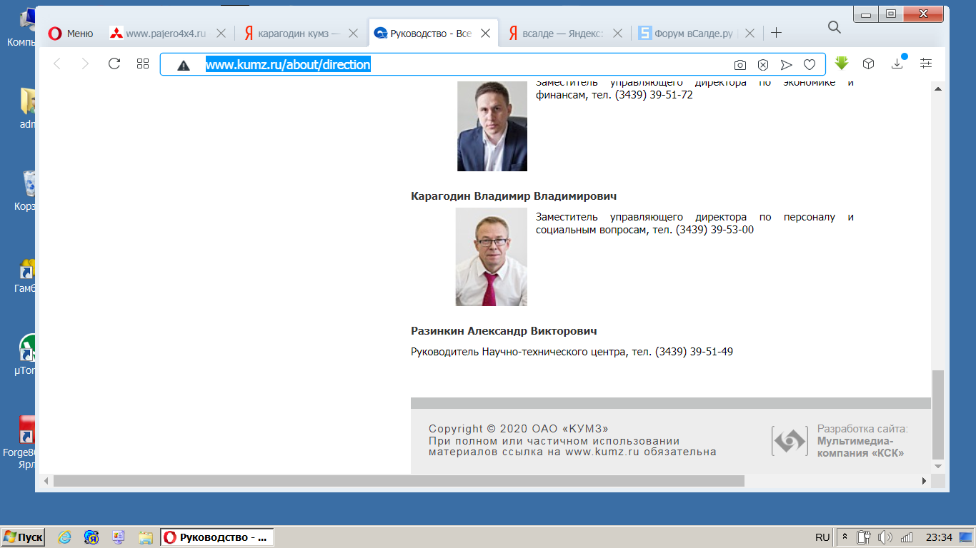Click the send flow arrow icon
Viewport: 976px width, 548px height.
pyautogui.click(x=787, y=65)
